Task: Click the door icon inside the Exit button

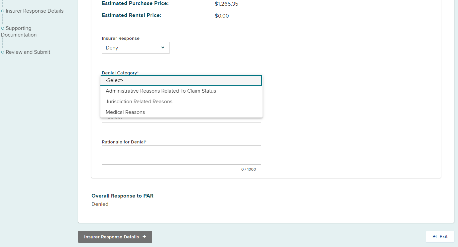Action: click(x=435, y=236)
